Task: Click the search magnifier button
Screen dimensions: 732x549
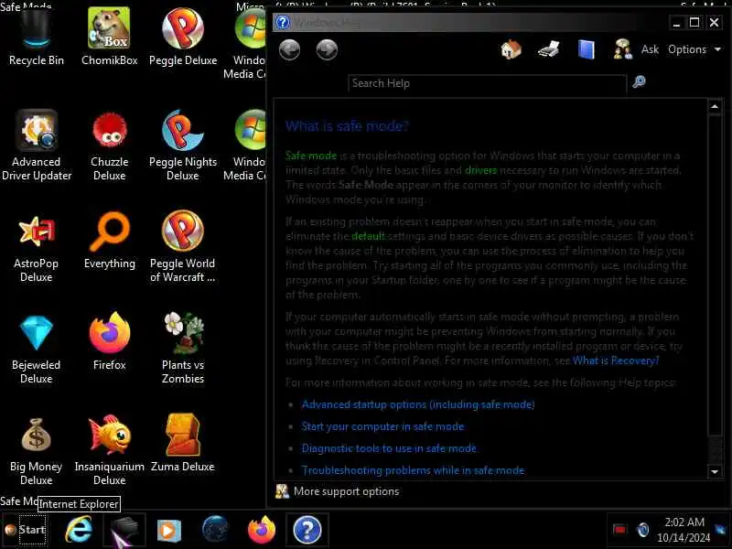Action: pos(639,82)
